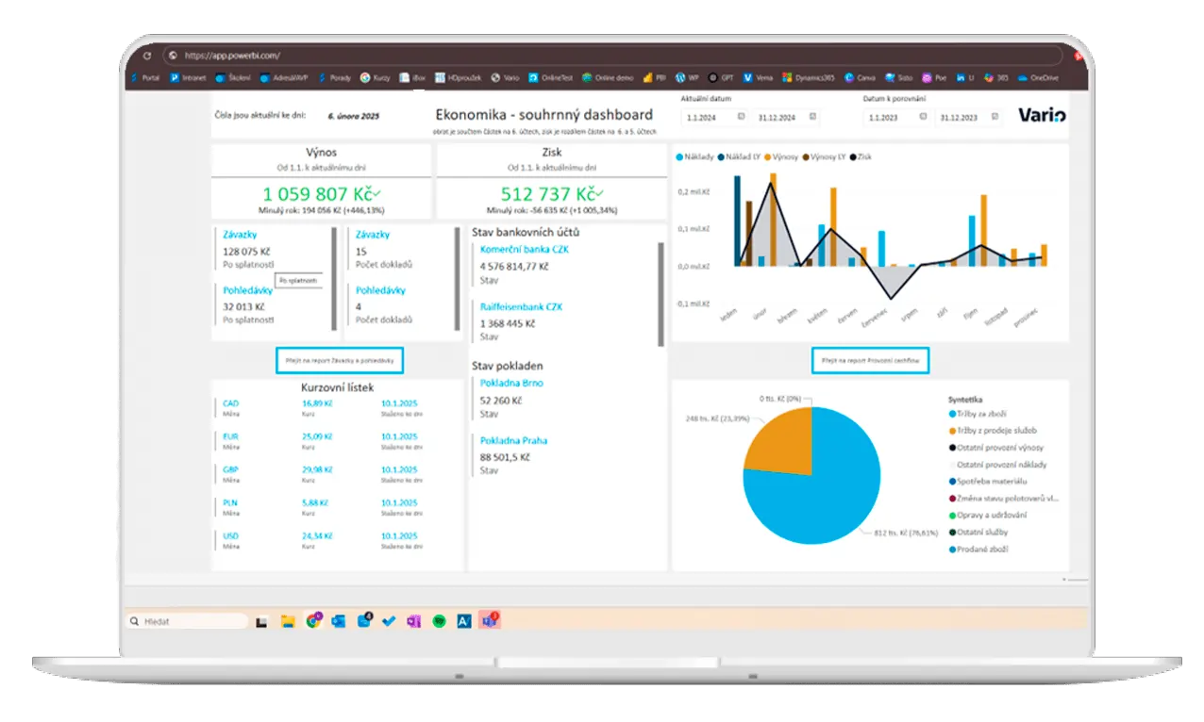Open Microsoft Teams from the taskbar
The image size is (1204, 722).
point(489,620)
